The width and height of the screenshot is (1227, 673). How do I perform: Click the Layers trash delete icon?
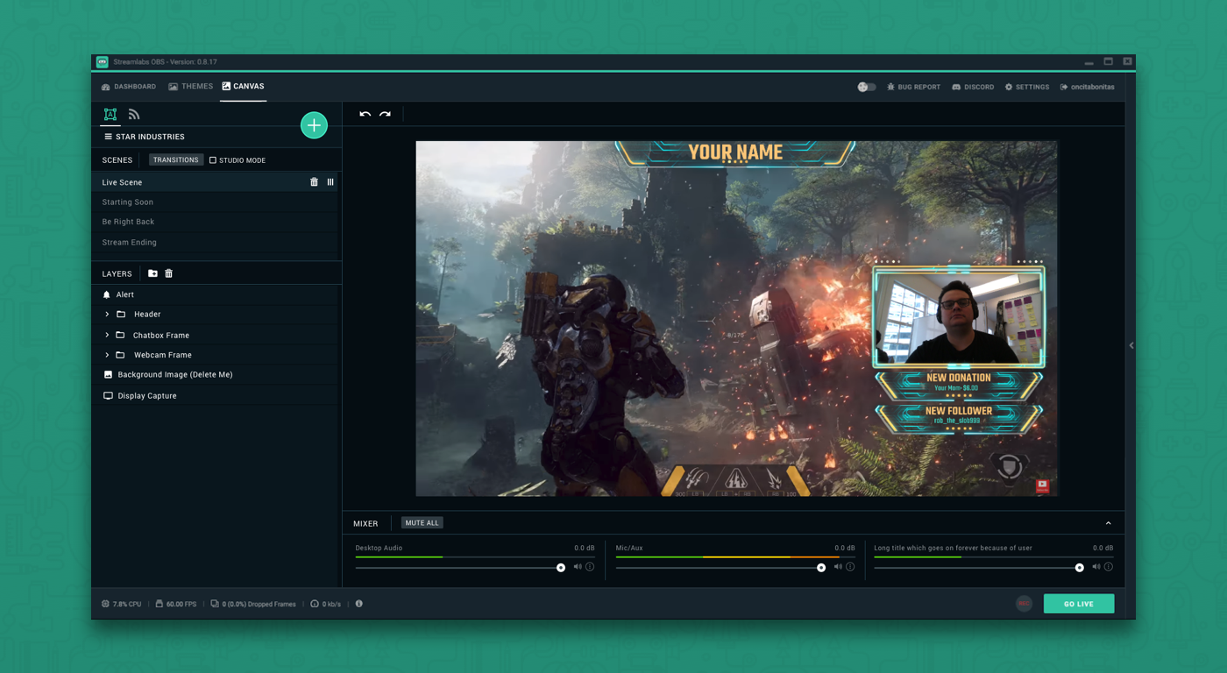169,273
